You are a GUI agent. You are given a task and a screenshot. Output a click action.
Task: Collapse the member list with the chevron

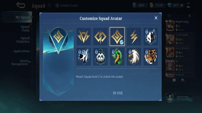[190, 16]
